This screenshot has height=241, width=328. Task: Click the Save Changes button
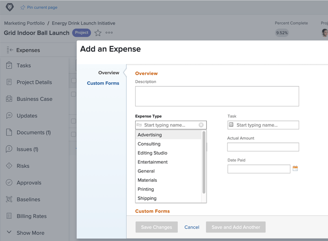[157, 227]
